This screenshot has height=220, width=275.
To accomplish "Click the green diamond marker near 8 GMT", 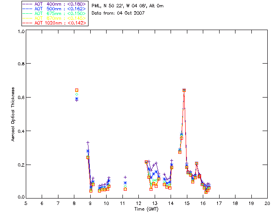I will click(x=76, y=95).
